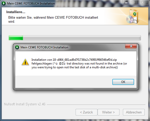Click the green installer icon in main title bar
The width and height of the screenshot is (150, 121).
(4, 4)
